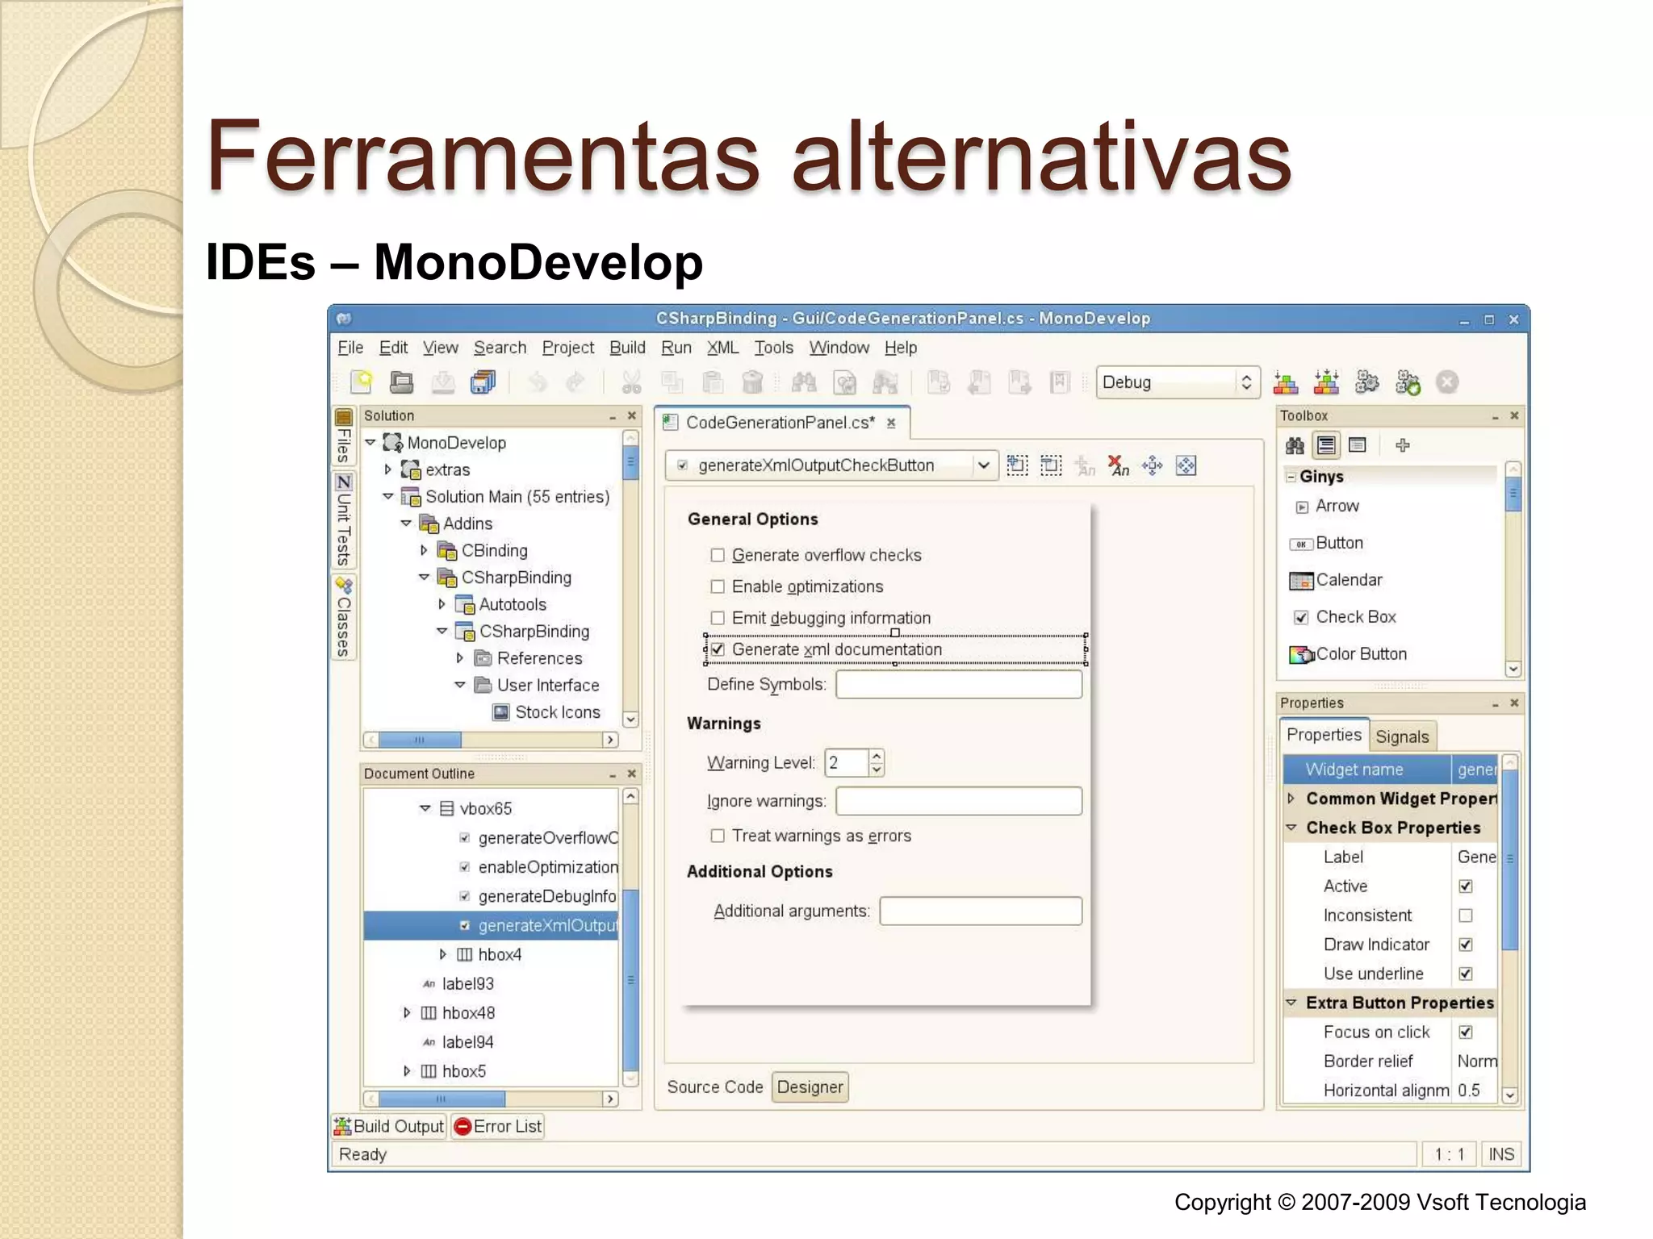The width and height of the screenshot is (1653, 1239).
Task: Open the Classes side tab
Action: [x=344, y=617]
